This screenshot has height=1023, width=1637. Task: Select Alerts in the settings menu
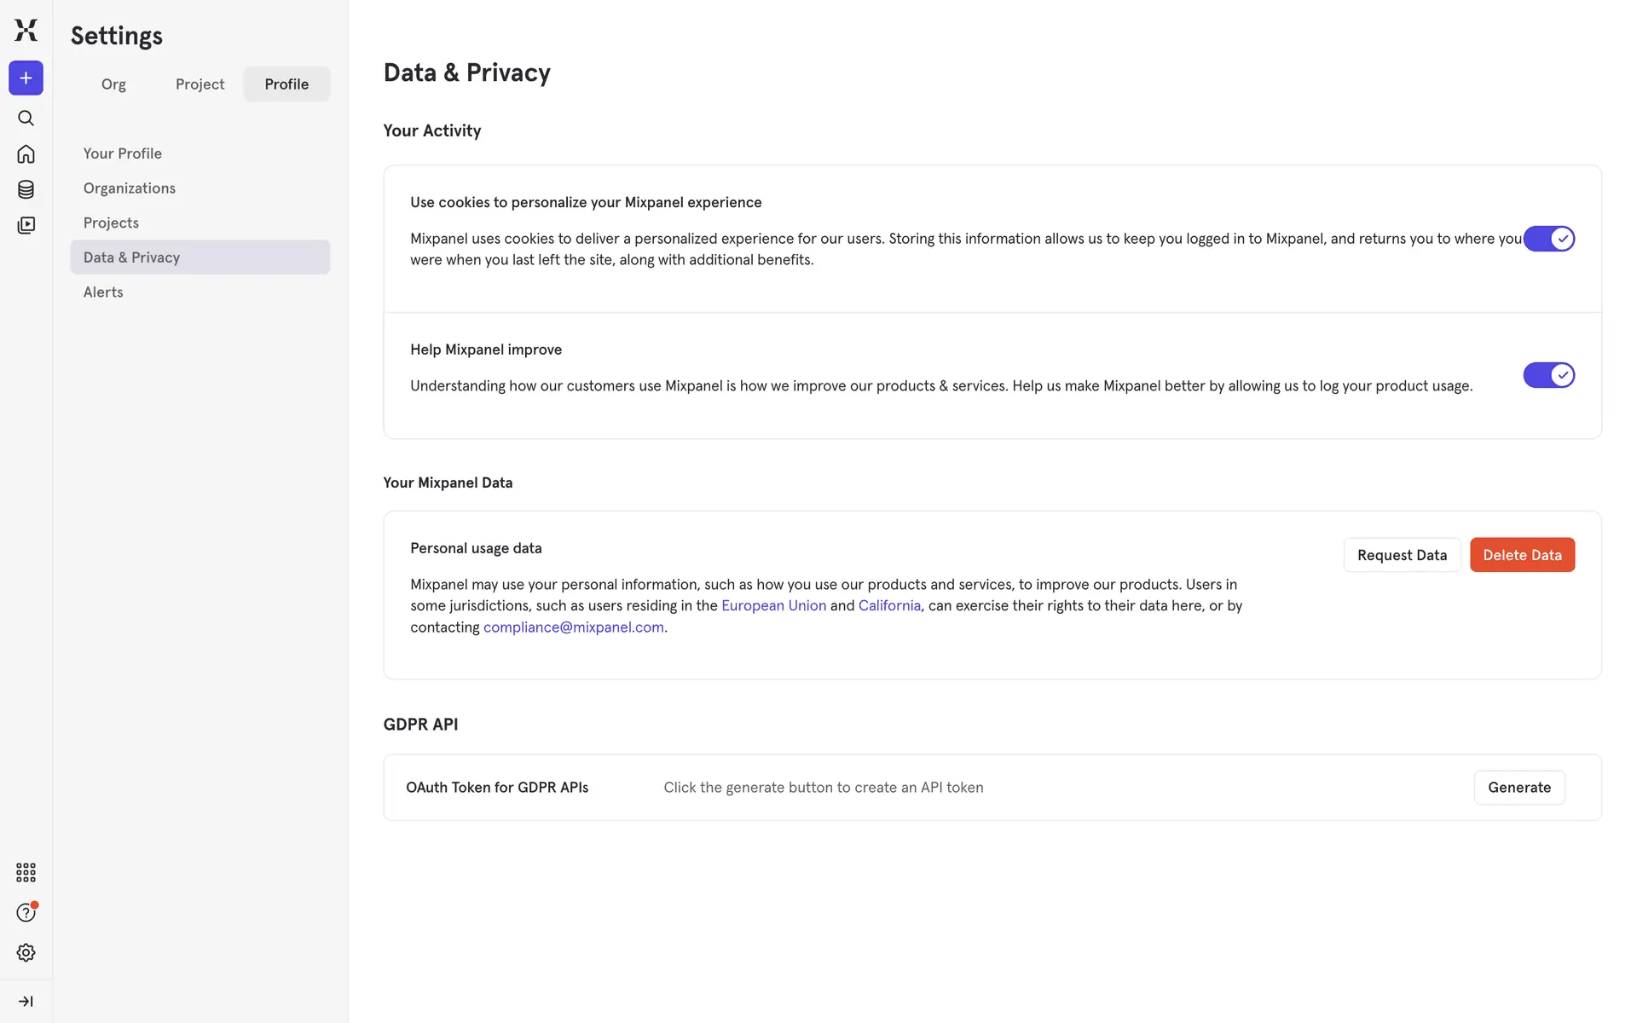tap(103, 292)
